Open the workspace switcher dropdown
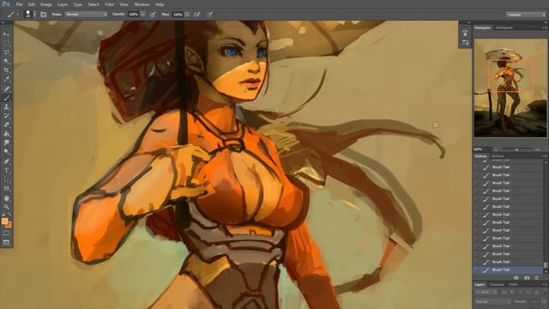Image resolution: width=549 pixels, height=309 pixels. tap(526, 15)
